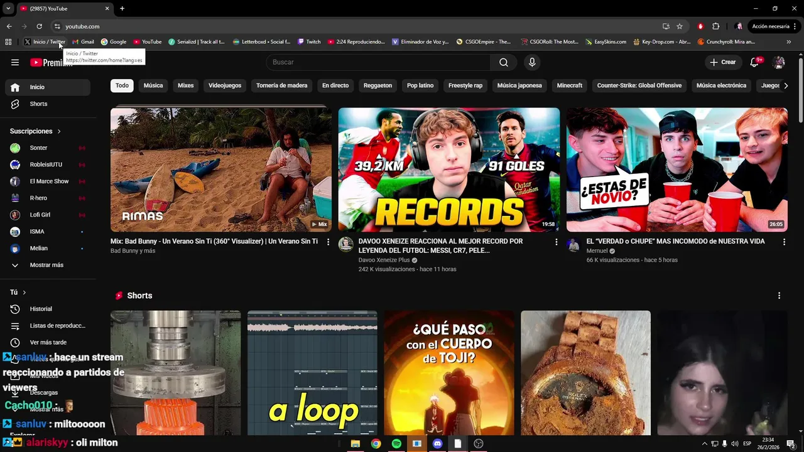Open Davoo Xeneize Plus channel link

384,260
